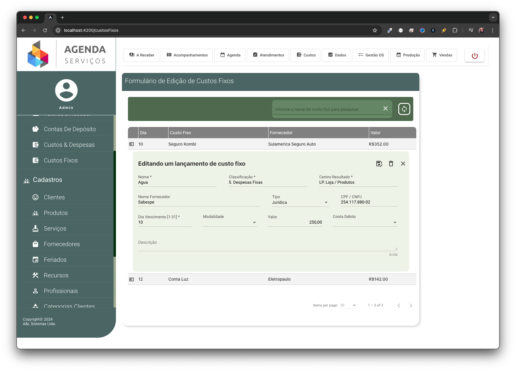Open the Dados menu
Screen dimensions: 516x371
336,55
